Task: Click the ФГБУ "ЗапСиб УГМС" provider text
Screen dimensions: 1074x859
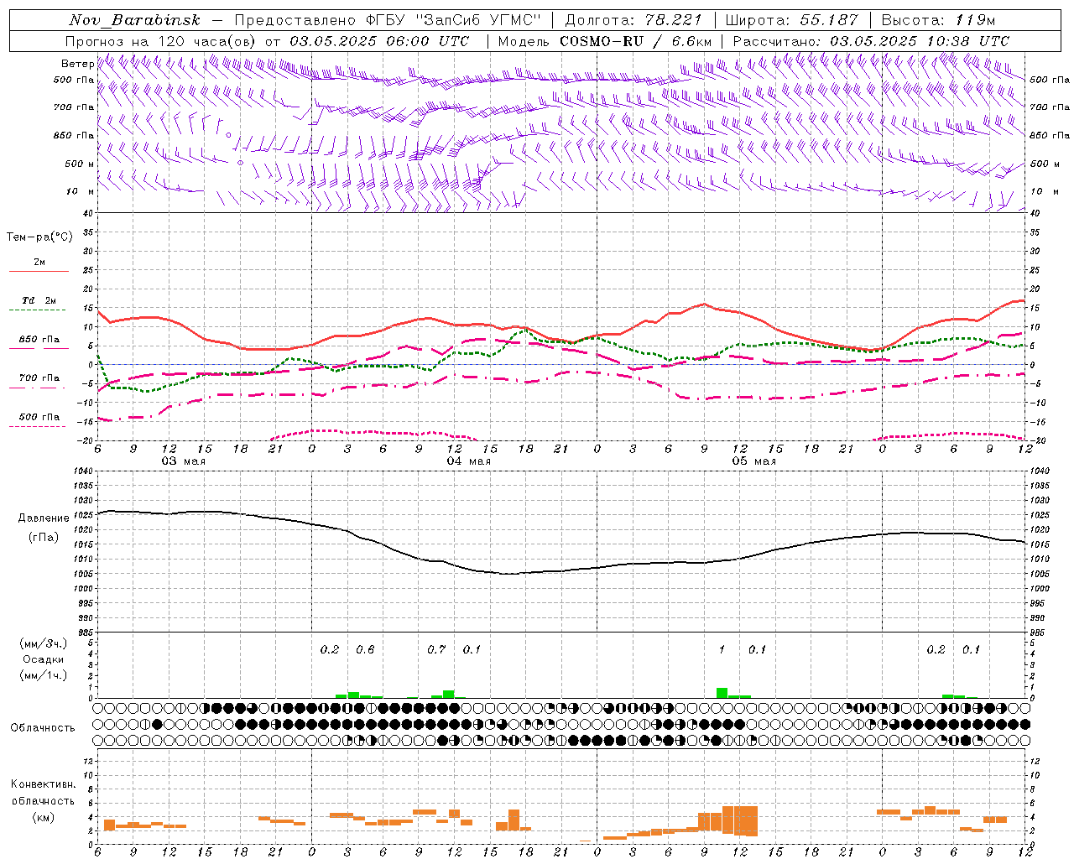Action: pyautogui.click(x=454, y=20)
